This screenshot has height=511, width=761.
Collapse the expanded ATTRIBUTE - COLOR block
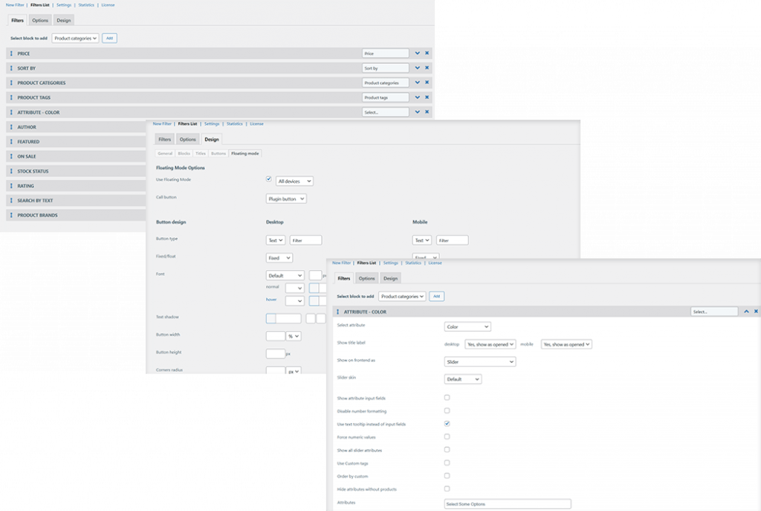(x=746, y=312)
